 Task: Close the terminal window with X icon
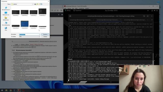152,16
